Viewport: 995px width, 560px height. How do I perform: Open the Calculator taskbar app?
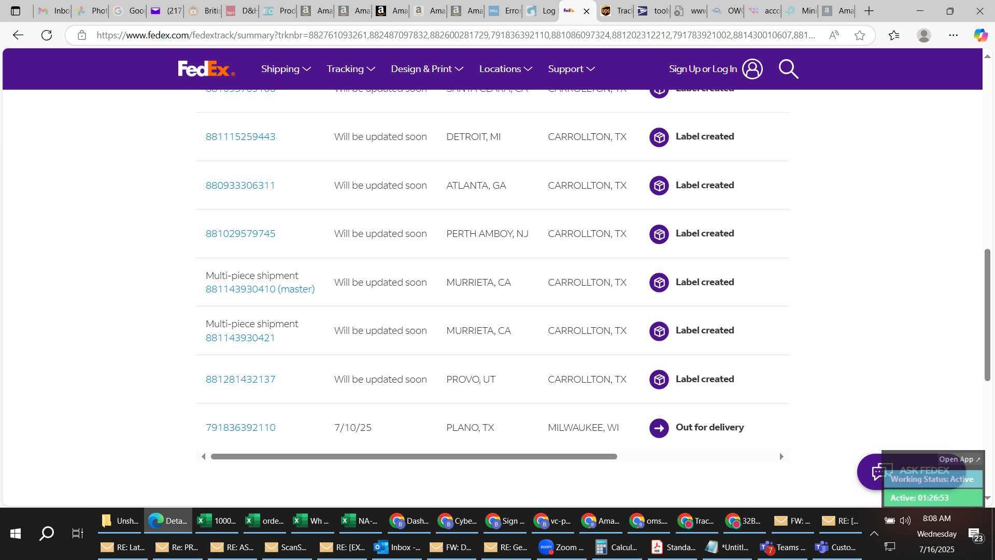(x=617, y=548)
